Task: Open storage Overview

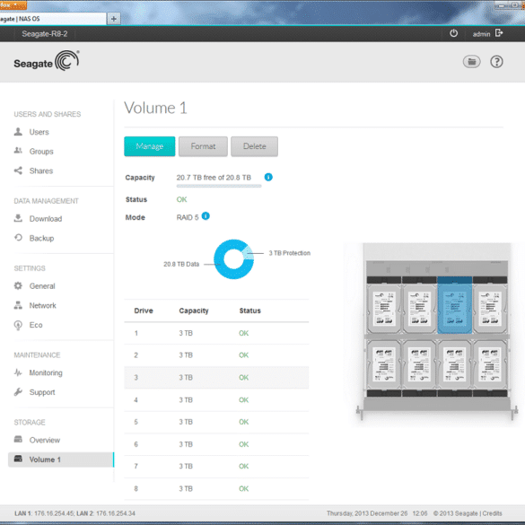Action: click(x=45, y=440)
